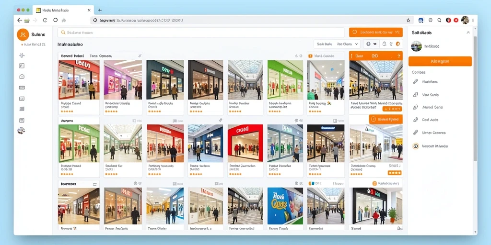Screen dimensions: 491x245
Task: Click the orange round logo in the sidebar
Action: (x=23, y=34)
